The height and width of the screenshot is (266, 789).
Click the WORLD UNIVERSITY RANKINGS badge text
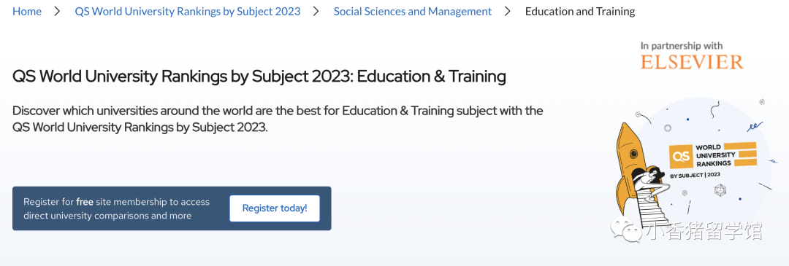[713, 155]
